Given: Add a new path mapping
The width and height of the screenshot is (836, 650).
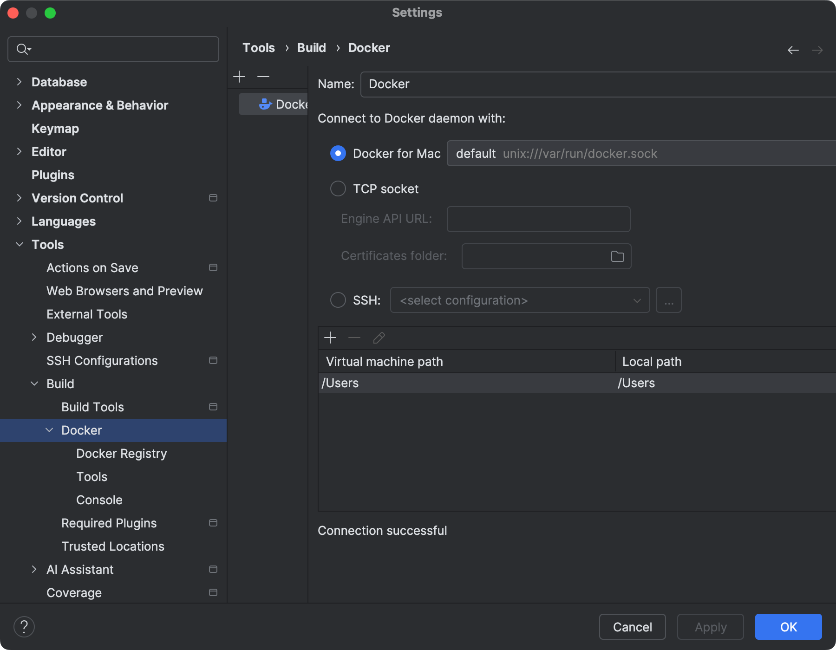Looking at the screenshot, I should coord(330,338).
